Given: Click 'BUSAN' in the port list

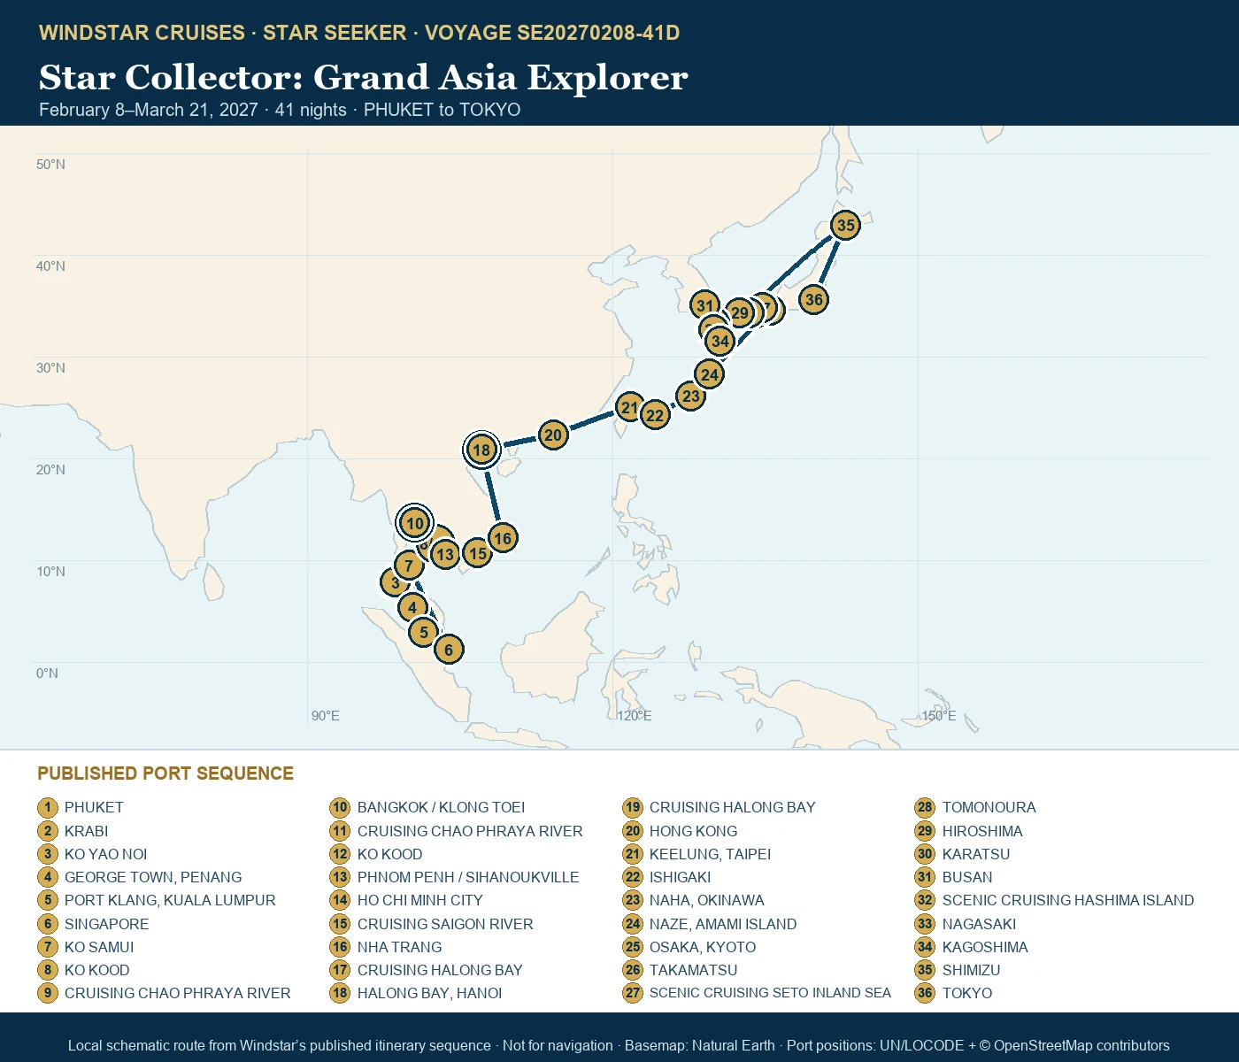Looking at the screenshot, I should click(967, 877).
